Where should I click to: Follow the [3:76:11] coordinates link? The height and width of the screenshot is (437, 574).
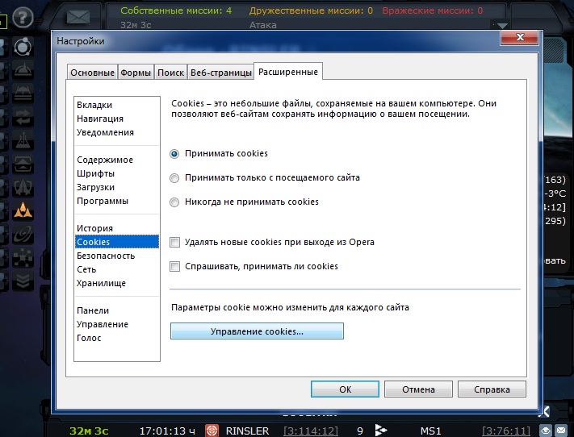click(x=506, y=431)
